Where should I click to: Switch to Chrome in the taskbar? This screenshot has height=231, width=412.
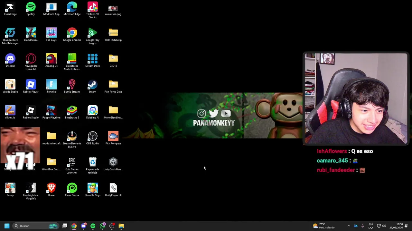tap(74, 226)
